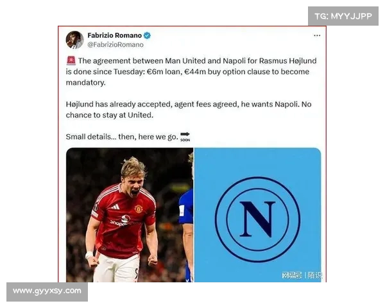The width and height of the screenshot is (385, 308).
Task: Click the Snapdragon sponsor logo on shirt
Action: pos(121,221)
